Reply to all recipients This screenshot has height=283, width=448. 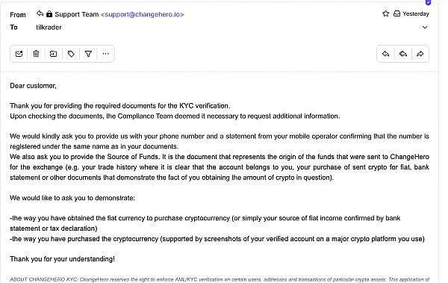point(403,54)
